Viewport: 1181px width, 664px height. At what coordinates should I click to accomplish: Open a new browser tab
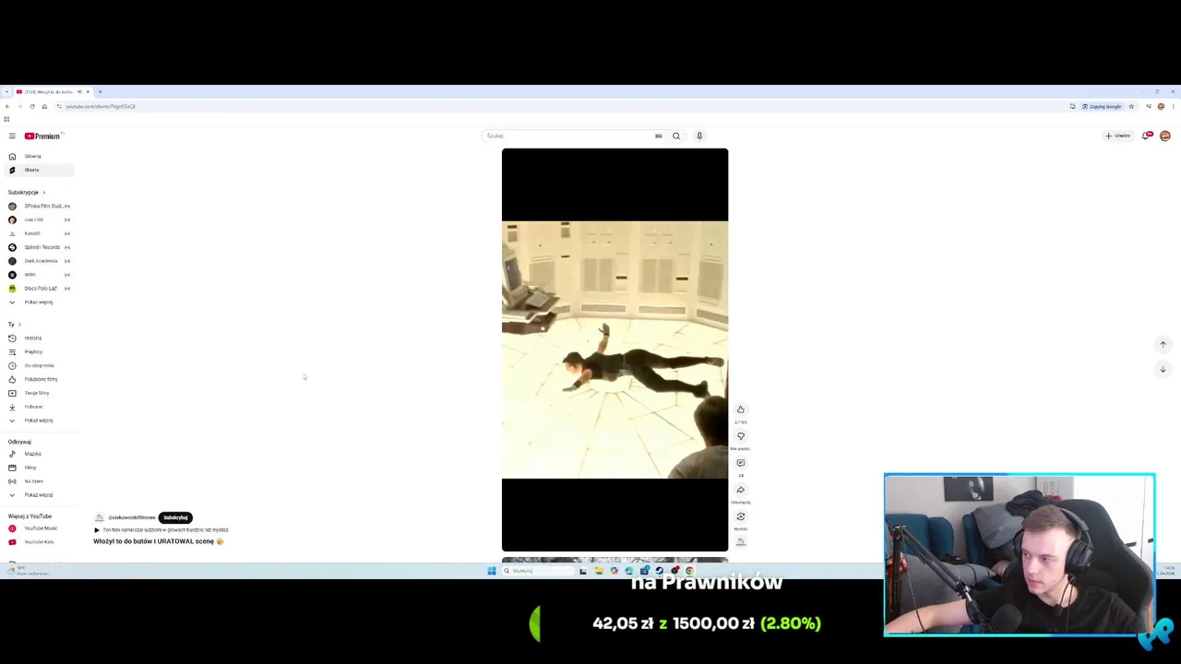pyautogui.click(x=100, y=91)
